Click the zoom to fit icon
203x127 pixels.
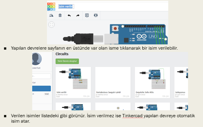click(51, 25)
